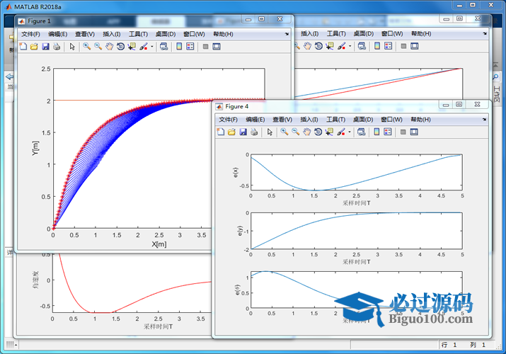This screenshot has height=354, width=506.
Task: Open 工具(T) menu in Figure 1
Action: coord(139,34)
